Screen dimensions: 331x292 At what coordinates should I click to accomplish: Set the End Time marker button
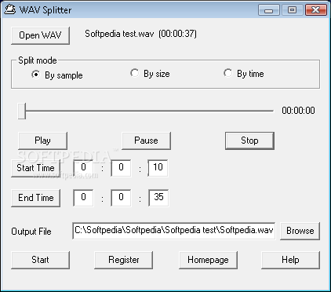(35, 198)
